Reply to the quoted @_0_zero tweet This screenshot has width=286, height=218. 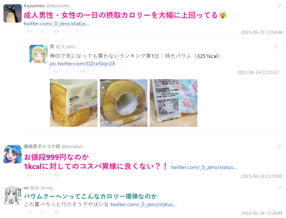55,72
